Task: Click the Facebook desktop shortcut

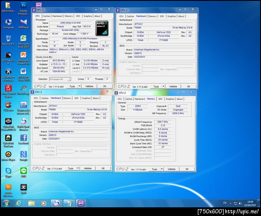Action: click(x=23, y=137)
